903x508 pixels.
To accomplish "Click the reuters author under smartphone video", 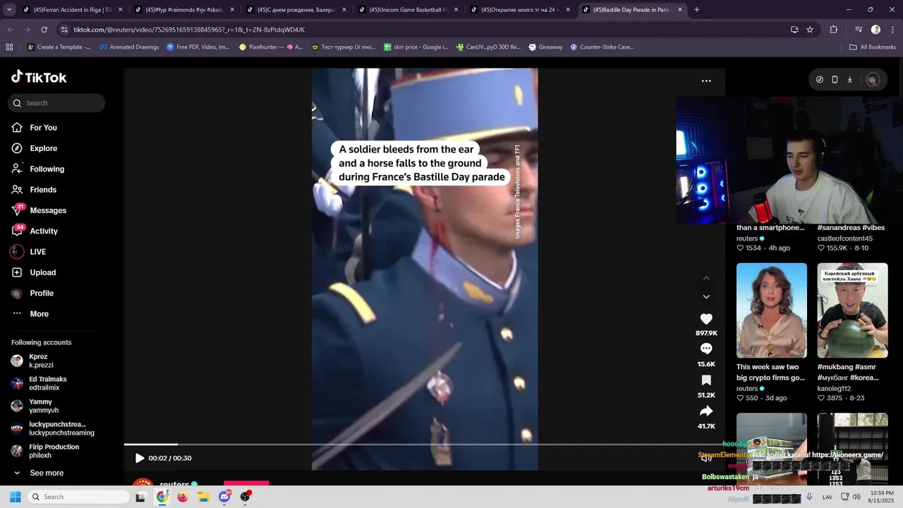I will [x=747, y=238].
